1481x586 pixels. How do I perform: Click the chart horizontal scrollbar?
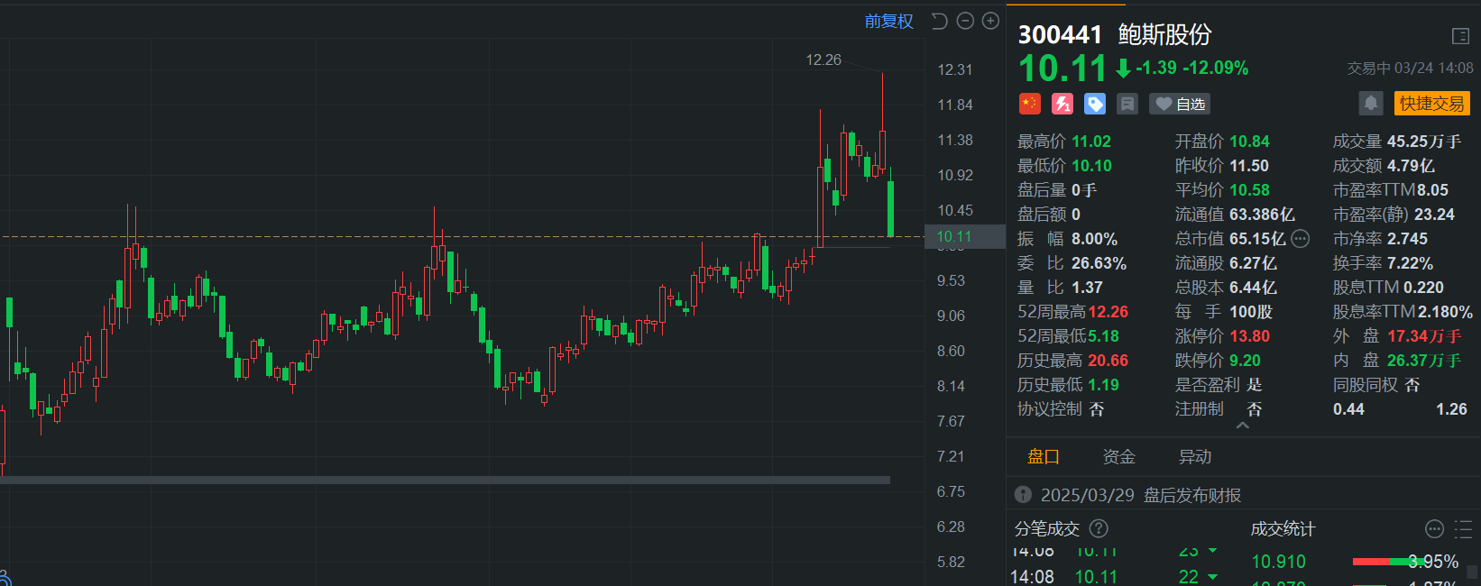445,480
